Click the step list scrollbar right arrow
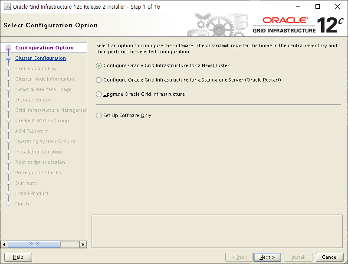348x264 pixels. (x=83, y=244)
